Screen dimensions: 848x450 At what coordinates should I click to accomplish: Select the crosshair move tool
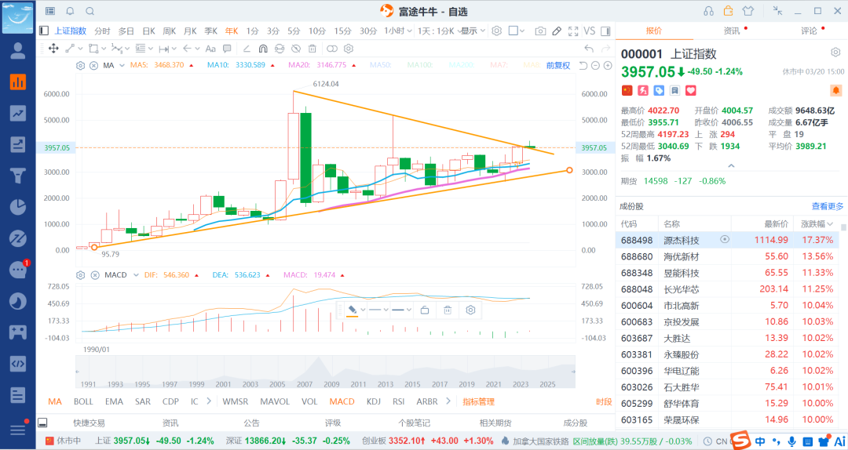(53, 49)
